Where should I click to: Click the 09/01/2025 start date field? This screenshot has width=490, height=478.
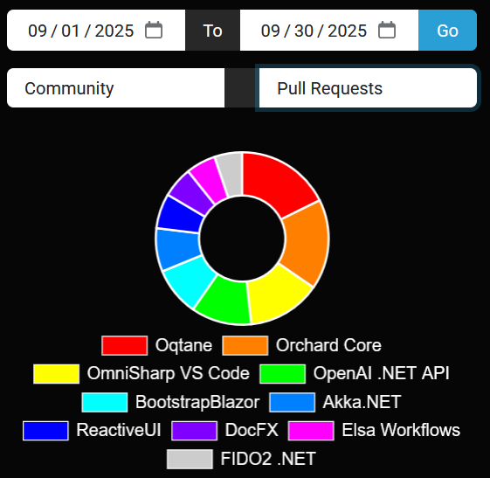click(96, 31)
